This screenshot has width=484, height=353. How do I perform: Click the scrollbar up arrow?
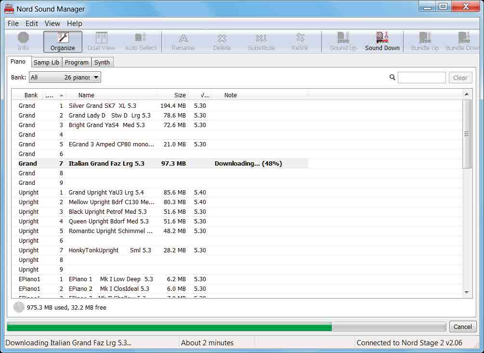[467, 94]
